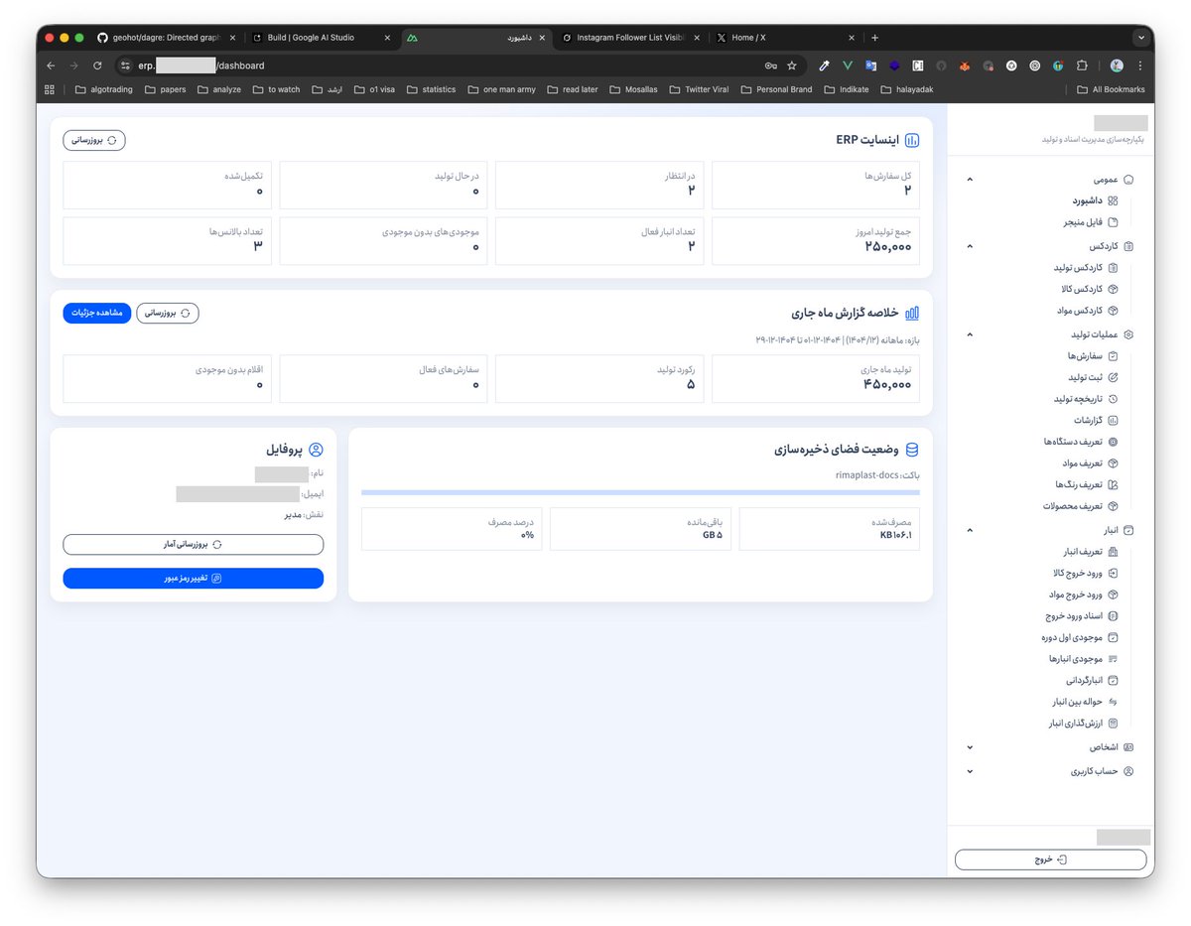
Task: Click the تعریف انبار building icon
Action: click(x=1113, y=552)
